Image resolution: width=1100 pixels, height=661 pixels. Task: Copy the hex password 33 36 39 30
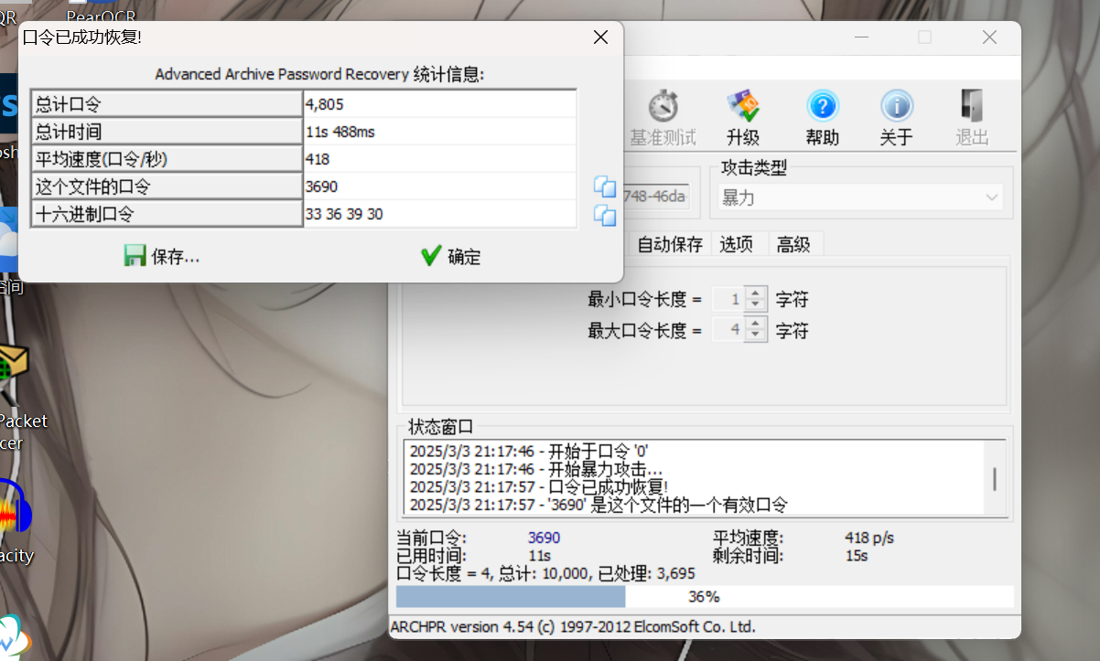point(605,216)
